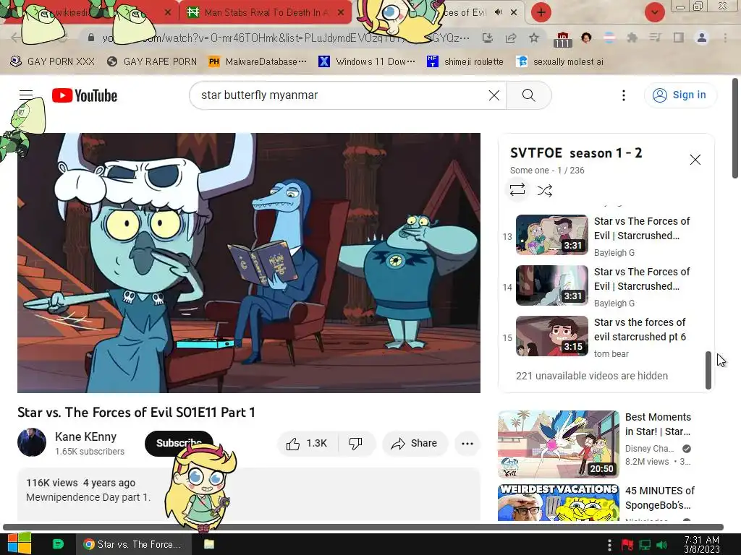Open the round avatar extension icon
Image resolution: width=741 pixels, height=555 pixels.
[x=586, y=38]
